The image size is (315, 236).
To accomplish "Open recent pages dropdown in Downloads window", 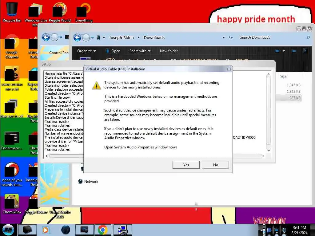I will pyautogui.click(x=92, y=37).
